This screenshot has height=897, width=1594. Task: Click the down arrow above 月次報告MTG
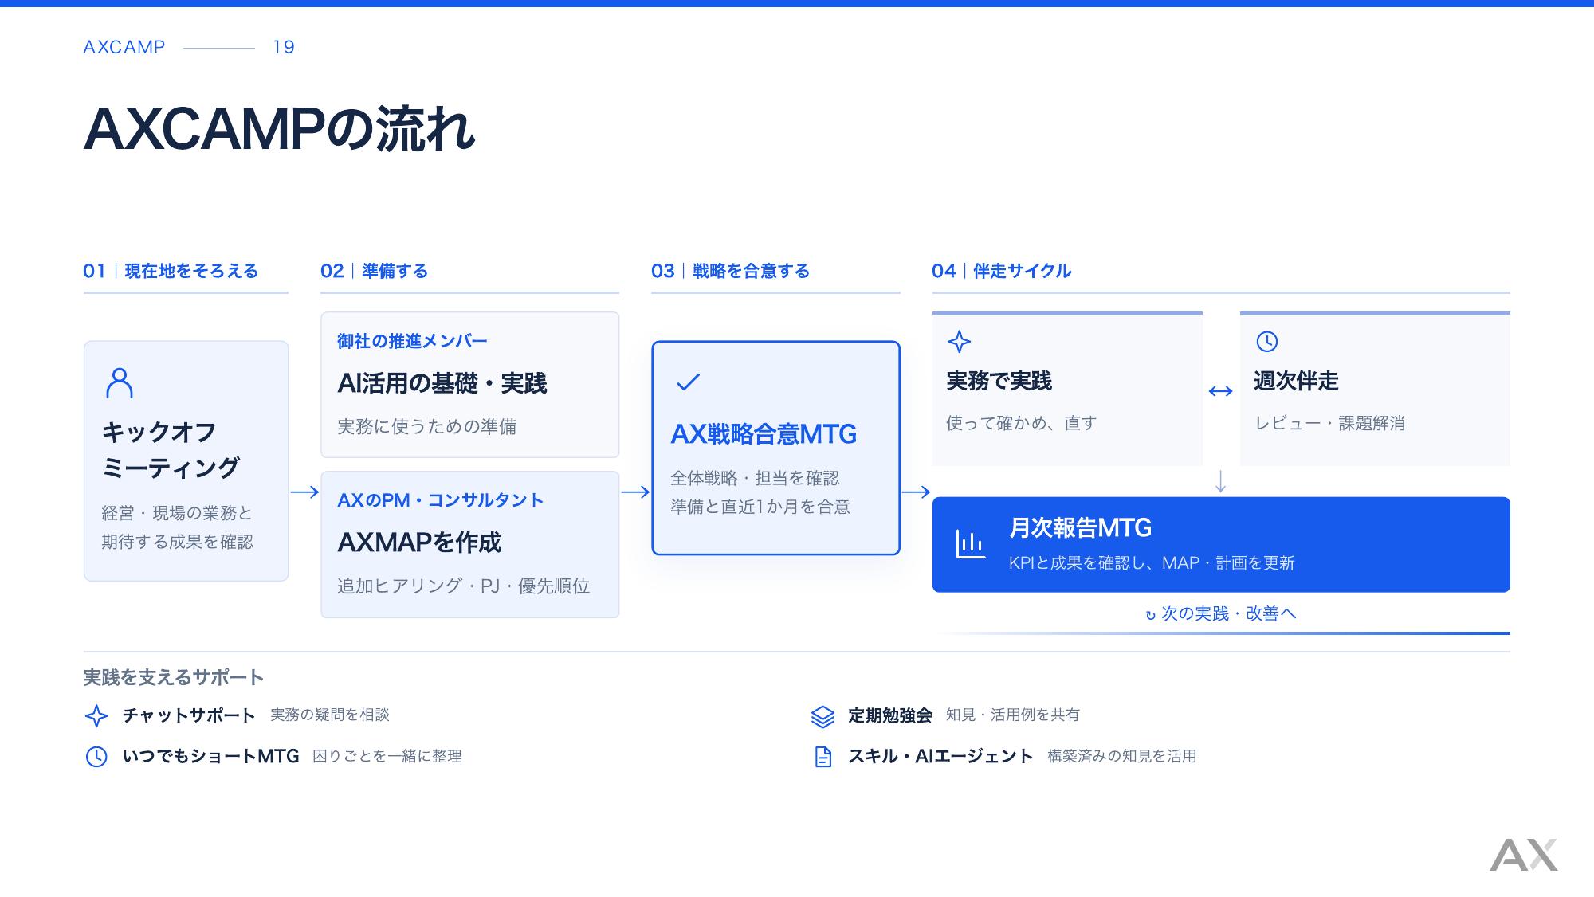click(1220, 481)
